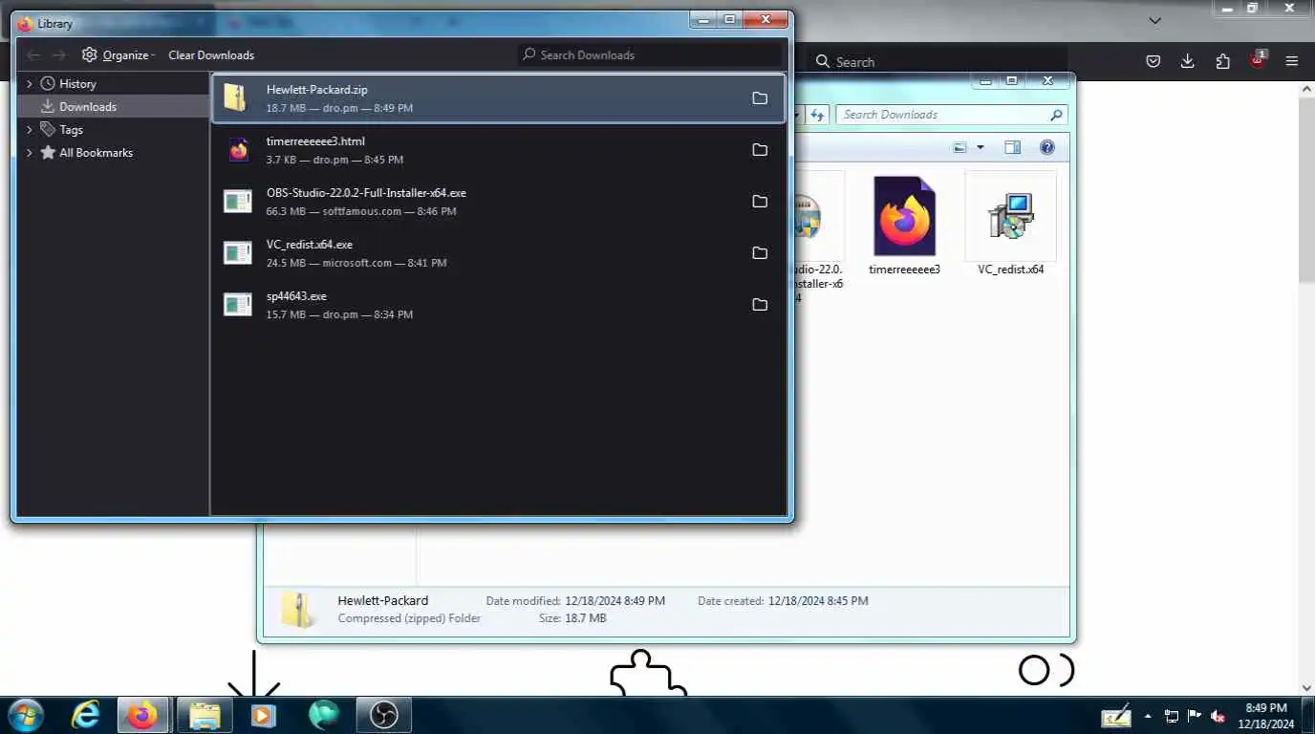Click the network tray icon

(x=1172, y=716)
